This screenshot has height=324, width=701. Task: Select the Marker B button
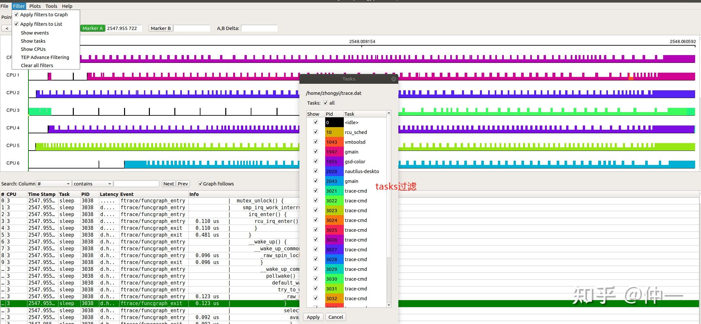coord(160,28)
